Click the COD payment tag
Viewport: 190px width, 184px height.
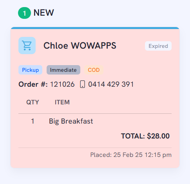pos(94,70)
